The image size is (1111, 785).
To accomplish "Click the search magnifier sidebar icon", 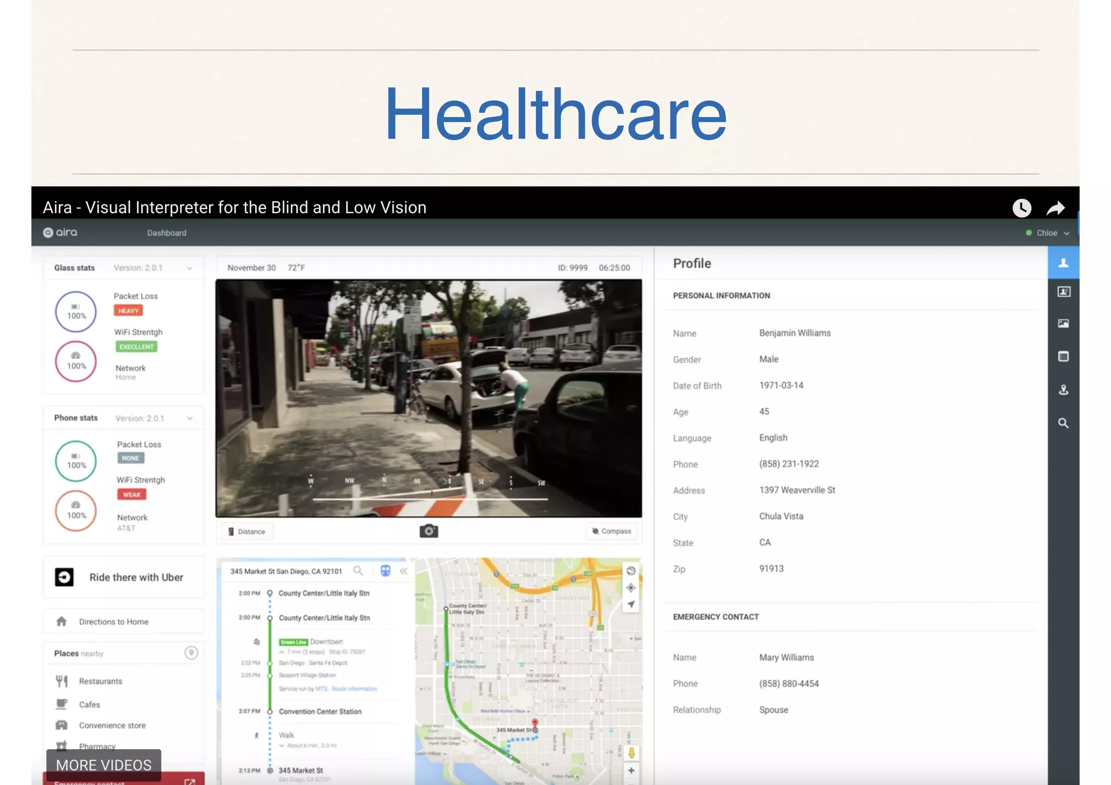I will (1063, 423).
